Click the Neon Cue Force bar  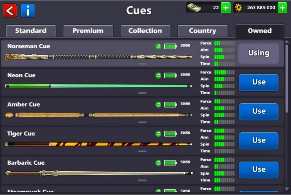tap(224, 72)
